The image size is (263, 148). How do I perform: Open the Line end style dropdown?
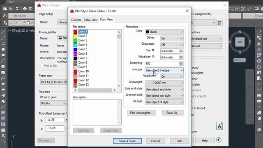coord(164,90)
